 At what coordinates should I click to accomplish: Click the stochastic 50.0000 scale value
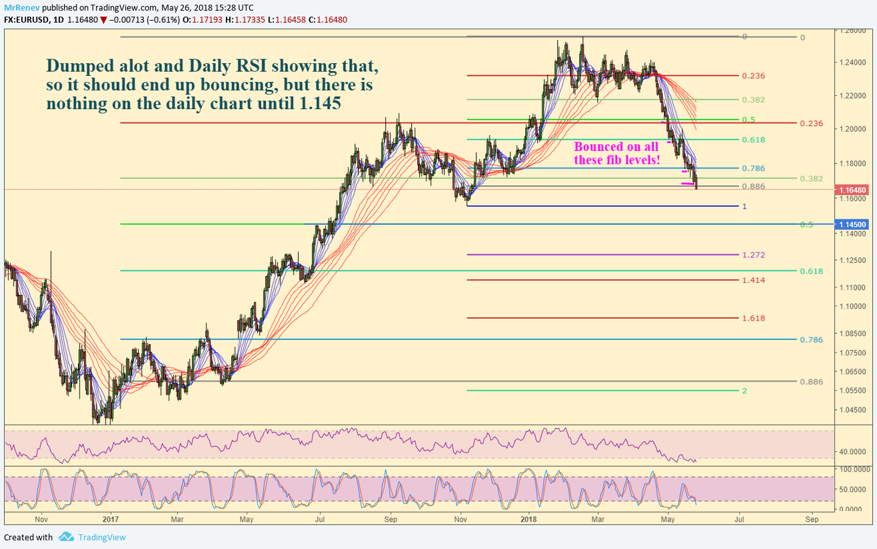pos(854,490)
